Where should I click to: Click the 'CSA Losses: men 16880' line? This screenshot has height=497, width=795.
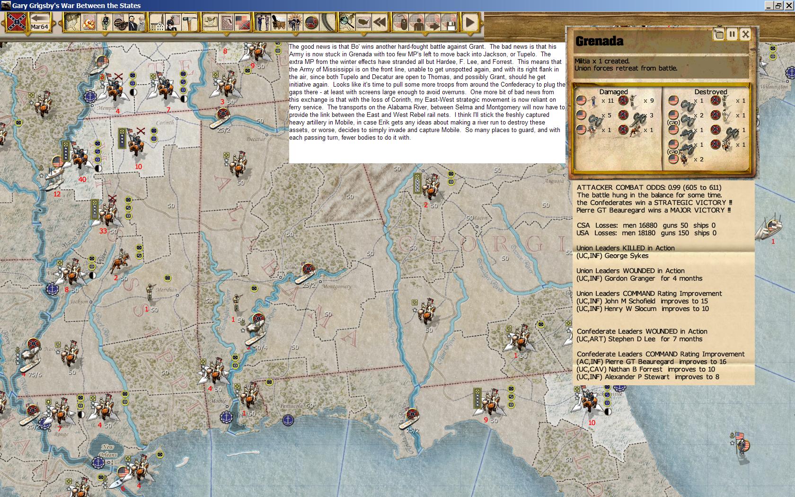pos(646,225)
